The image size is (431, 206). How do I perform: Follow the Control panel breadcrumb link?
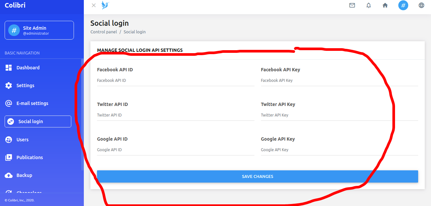pyautogui.click(x=104, y=32)
